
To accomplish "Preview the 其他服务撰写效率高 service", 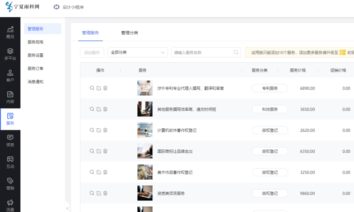I will 92,109.
